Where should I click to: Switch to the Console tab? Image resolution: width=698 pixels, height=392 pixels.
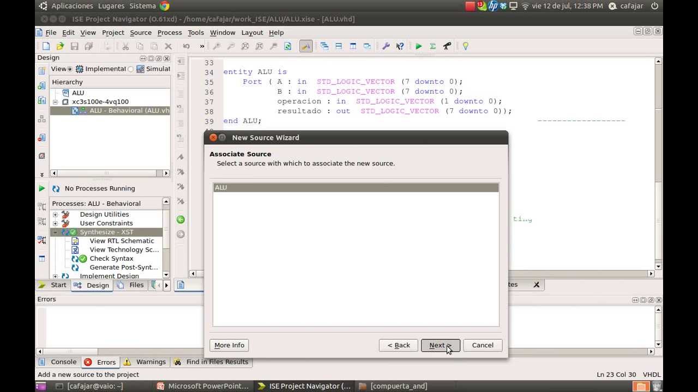click(58, 362)
